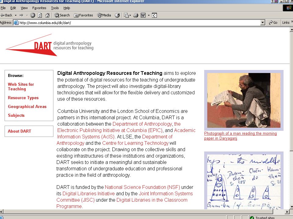Click vertical scrollbar down arrow

[291, 207]
